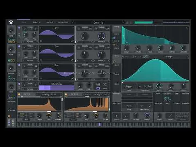Click the Glide knob
Image resolution: width=196 pixels, height=147 pixels.
(x=159, y=116)
